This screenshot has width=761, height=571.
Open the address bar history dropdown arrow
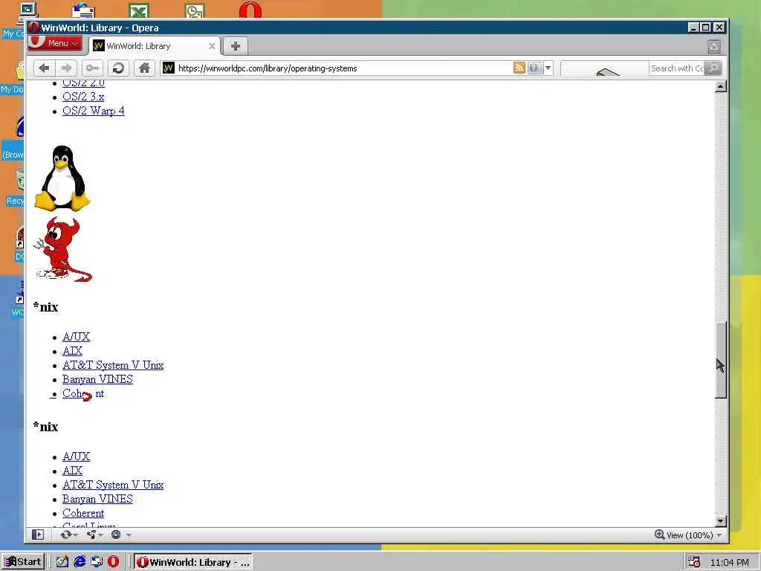(548, 68)
